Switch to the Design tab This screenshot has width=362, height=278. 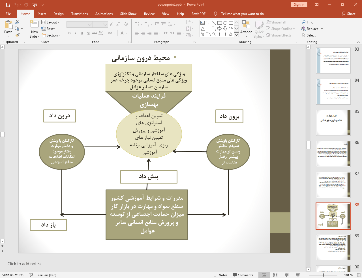click(x=58, y=14)
